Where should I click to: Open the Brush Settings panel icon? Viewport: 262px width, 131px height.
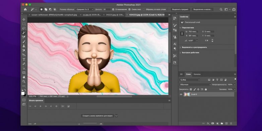(175, 25)
